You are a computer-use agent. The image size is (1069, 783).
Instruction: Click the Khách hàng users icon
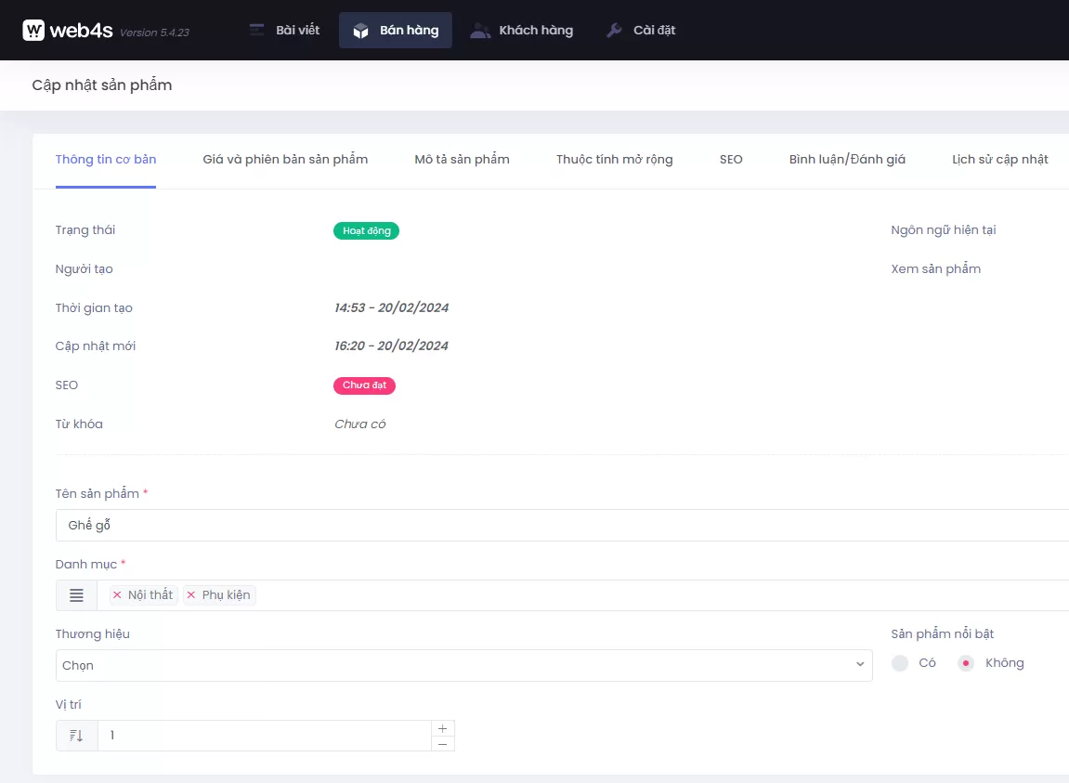click(x=479, y=31)
